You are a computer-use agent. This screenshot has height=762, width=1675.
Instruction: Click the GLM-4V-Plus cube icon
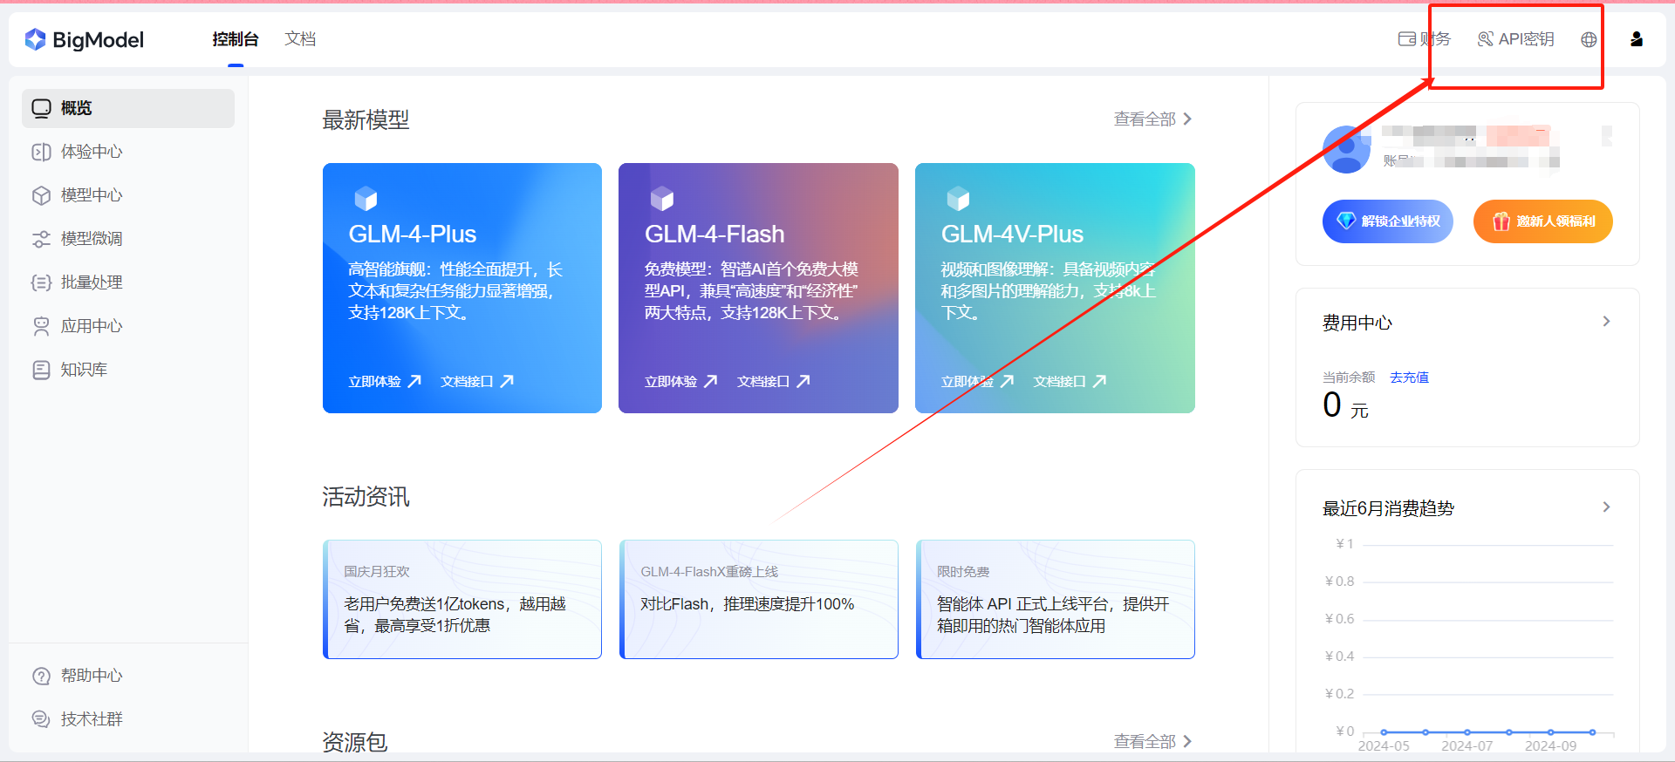(x=958, y=199)
